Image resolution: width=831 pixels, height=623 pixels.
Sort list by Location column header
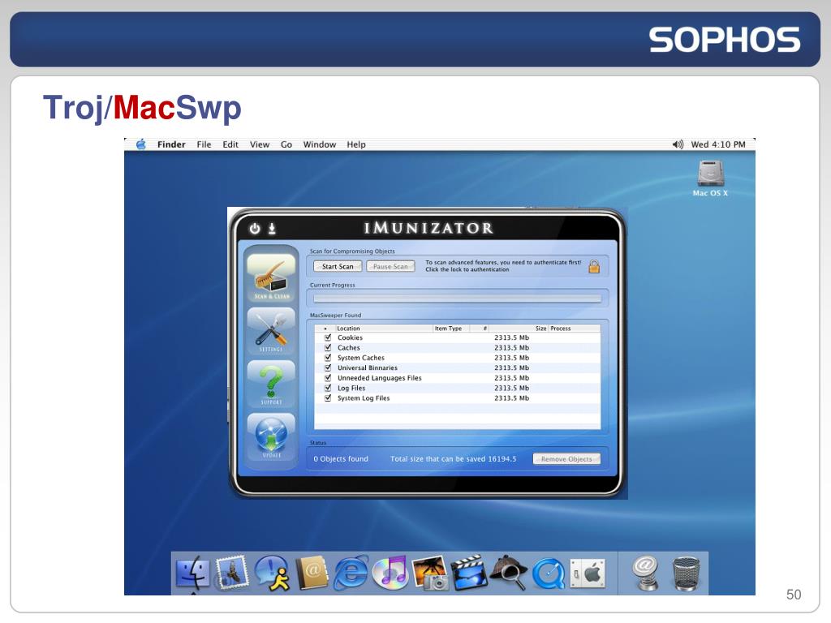coord(384,329)
